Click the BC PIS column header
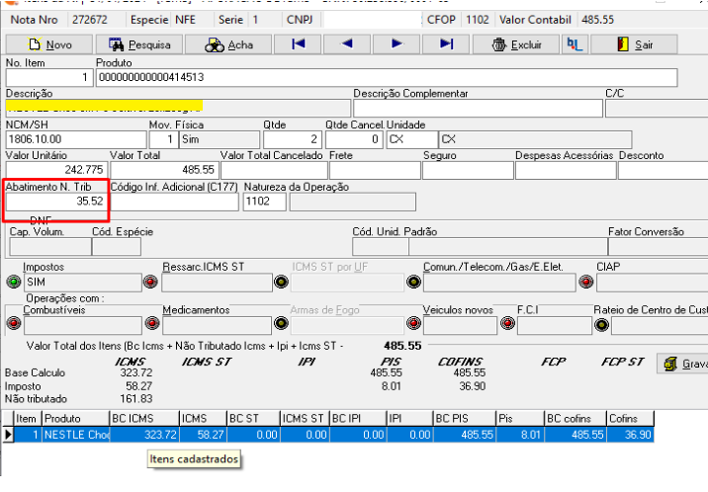708x492 pixels. pyautogui.click(x=464, y=419)
